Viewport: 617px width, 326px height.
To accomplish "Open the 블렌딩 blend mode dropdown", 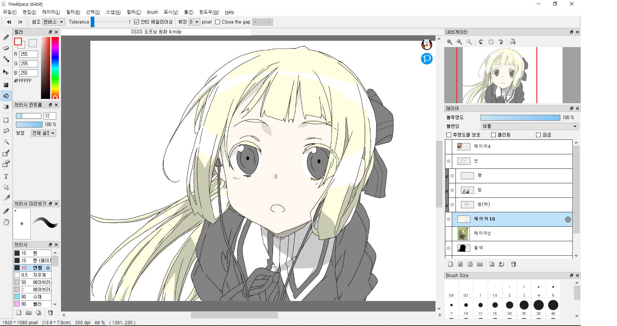I will [529, 126].
